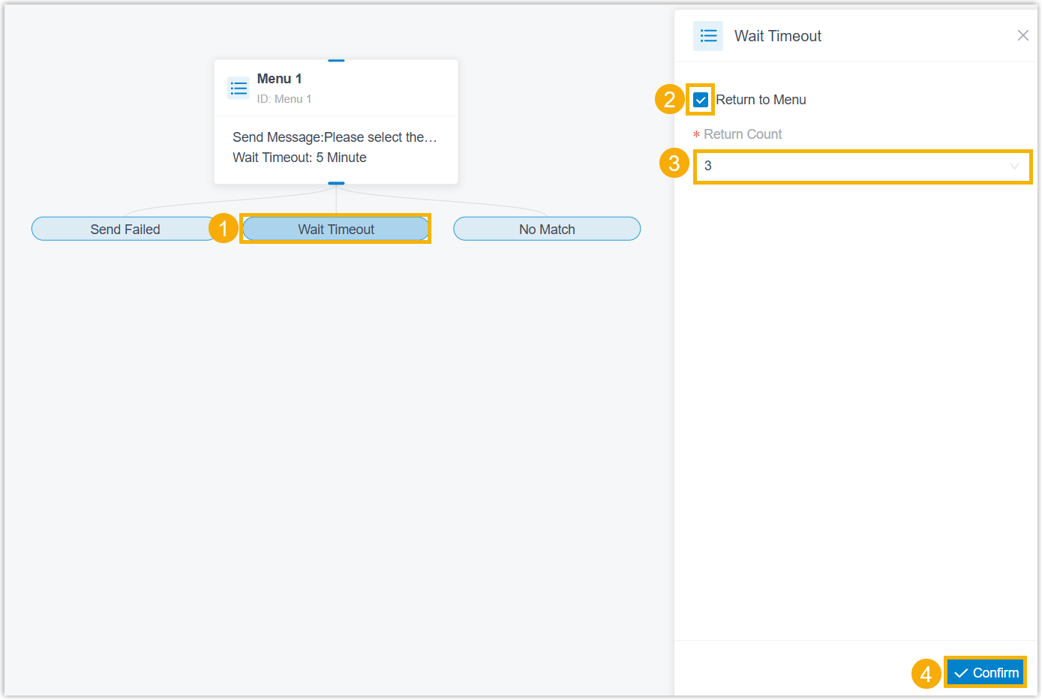Click the Menu 1 node title
The width and height of the screenshot is (1042, 700).
point(279,79)
